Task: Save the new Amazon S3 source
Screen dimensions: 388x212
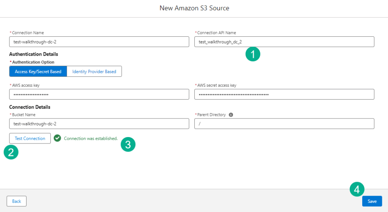Action: tap(372, 201)
